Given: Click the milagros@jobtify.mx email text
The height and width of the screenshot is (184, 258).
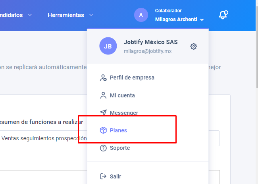Looking at the screenshot, I should click(x=148, y=51).
